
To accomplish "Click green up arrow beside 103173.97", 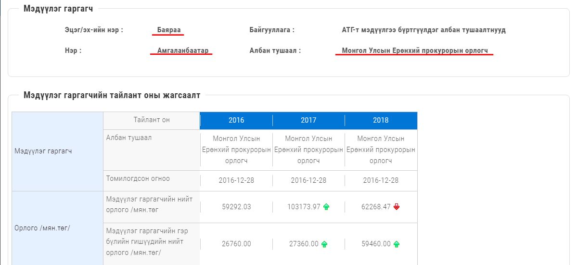I will coord(326,207).
